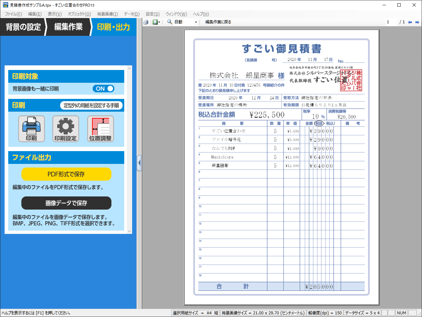Click the 印刷 section header label
Viewport: 422px width, 317px height.
[19, 105]
